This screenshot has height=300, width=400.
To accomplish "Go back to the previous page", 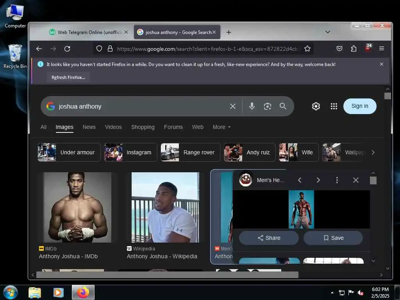I will point(39,49).
